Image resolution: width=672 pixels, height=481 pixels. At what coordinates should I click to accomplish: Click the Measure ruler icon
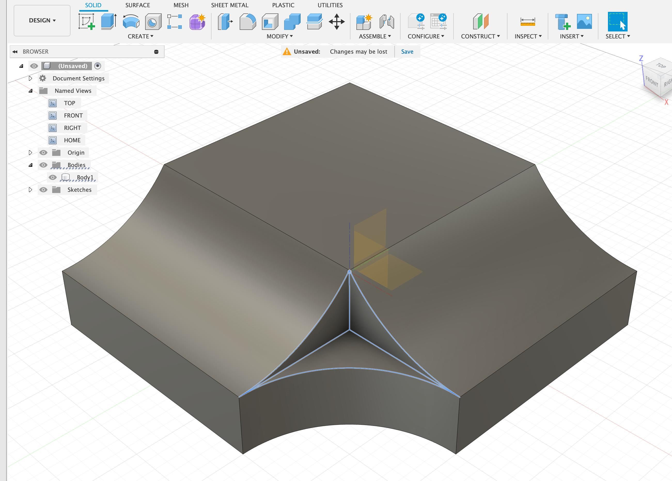(x=527, y=22)
